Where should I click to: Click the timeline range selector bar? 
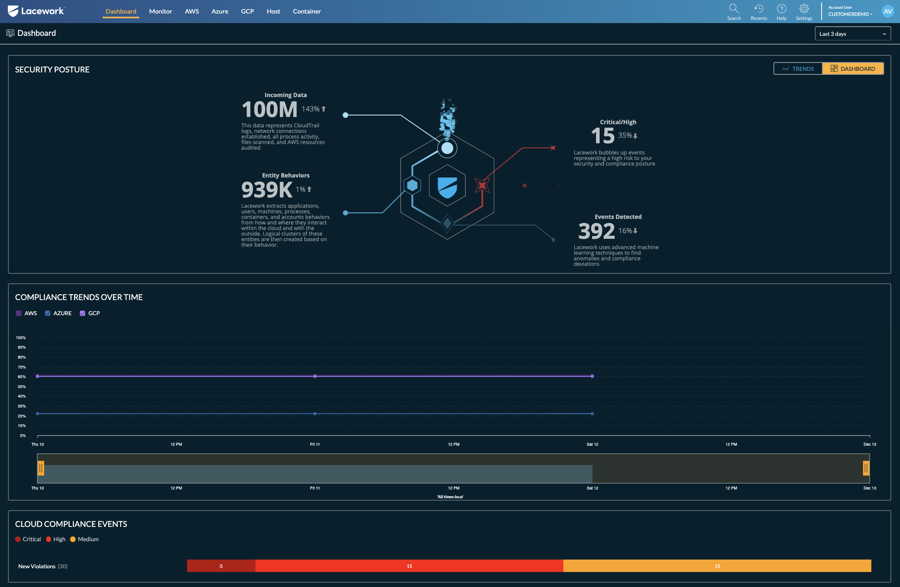point(454,468)
